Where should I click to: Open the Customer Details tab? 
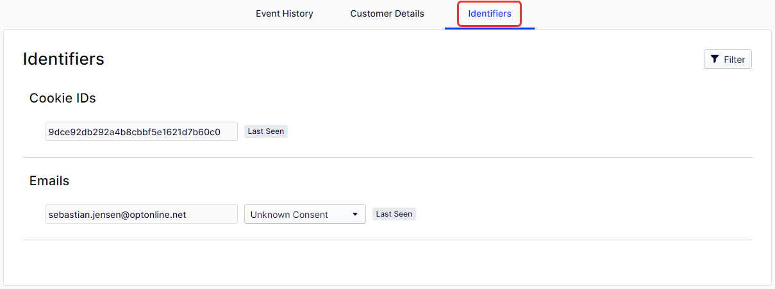pos(387,13)
